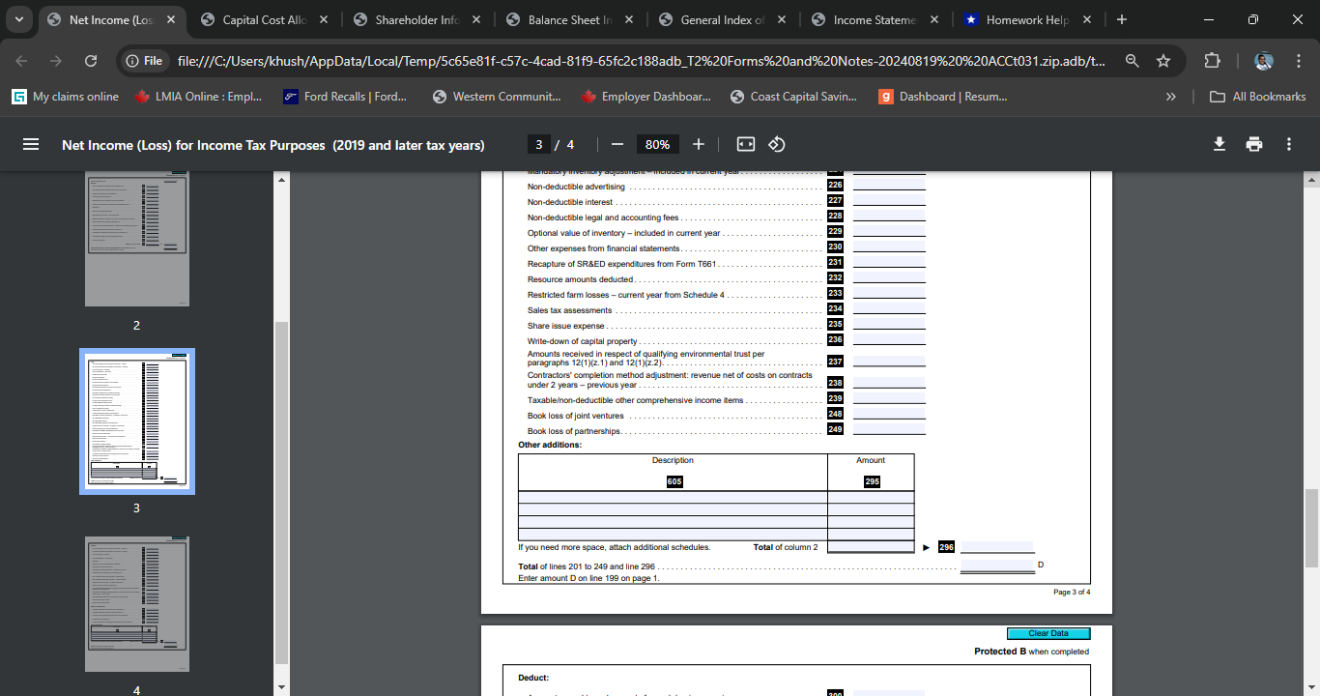The width and height of the screenshot is (1320, 696).
Task: Select the fit-to-page icon
Action: pos(744,144)
